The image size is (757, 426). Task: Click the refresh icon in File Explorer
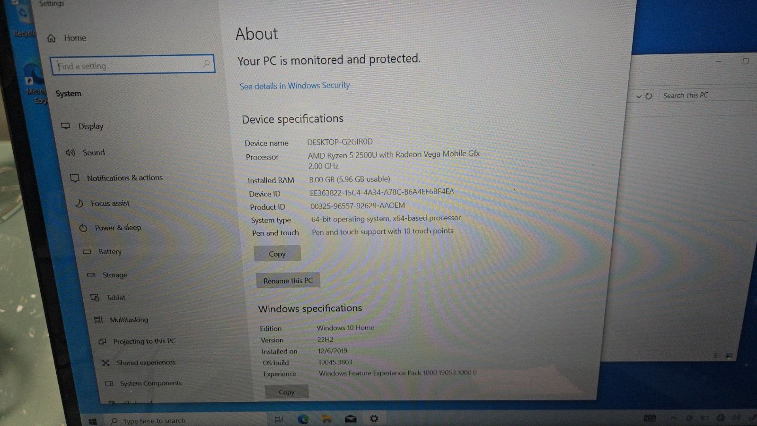tap(649, 96)
